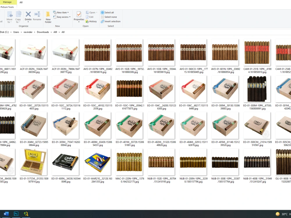Screen dimensions: 291x218
Task: Open the New item dropdown
Action: click(61, 12)
